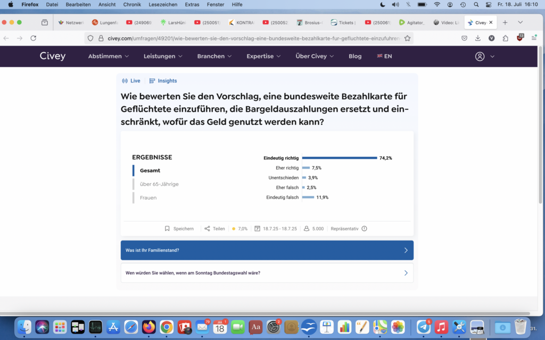
Task: Click the Teilen share icon
Action: click(x=207, y=229)
